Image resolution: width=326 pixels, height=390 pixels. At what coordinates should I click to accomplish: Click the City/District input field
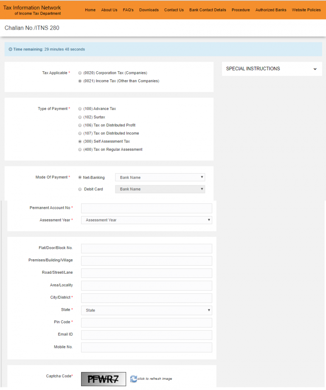click(x=146, y=298)
